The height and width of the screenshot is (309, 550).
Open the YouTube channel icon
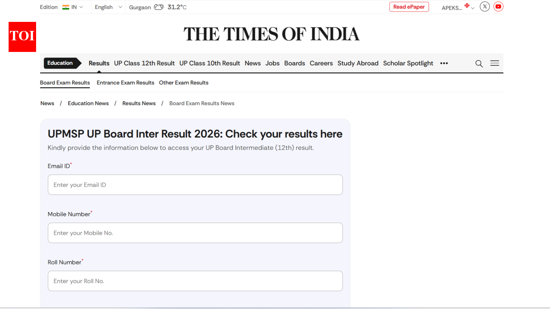(x=498, y=6)
